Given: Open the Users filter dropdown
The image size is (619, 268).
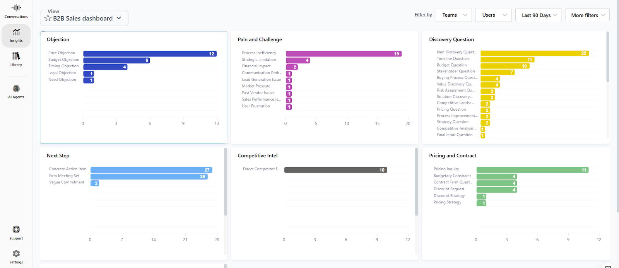Looking at the screenshot, I should click(x=494, y=15).
